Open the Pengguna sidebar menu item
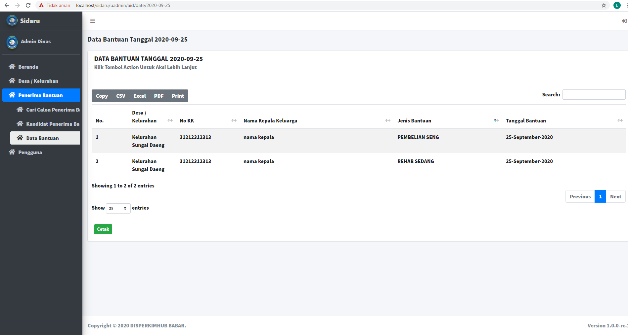Viewport: 628px width, 335px height. pyautogui.click(x=30, y=152)
